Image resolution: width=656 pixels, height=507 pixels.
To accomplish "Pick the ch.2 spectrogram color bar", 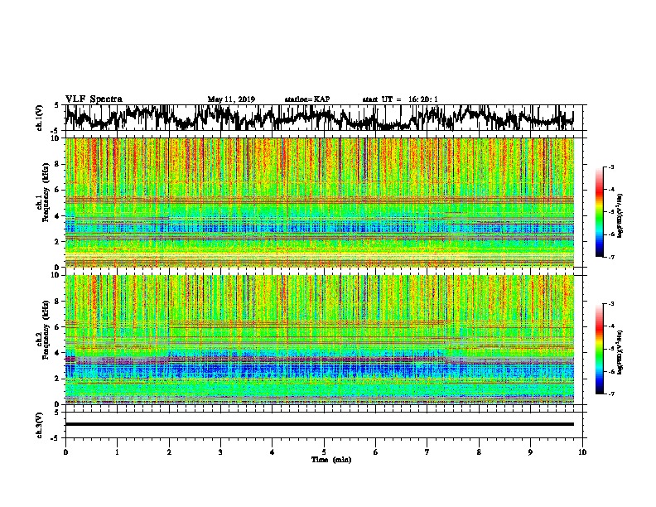I will (599, 349).
